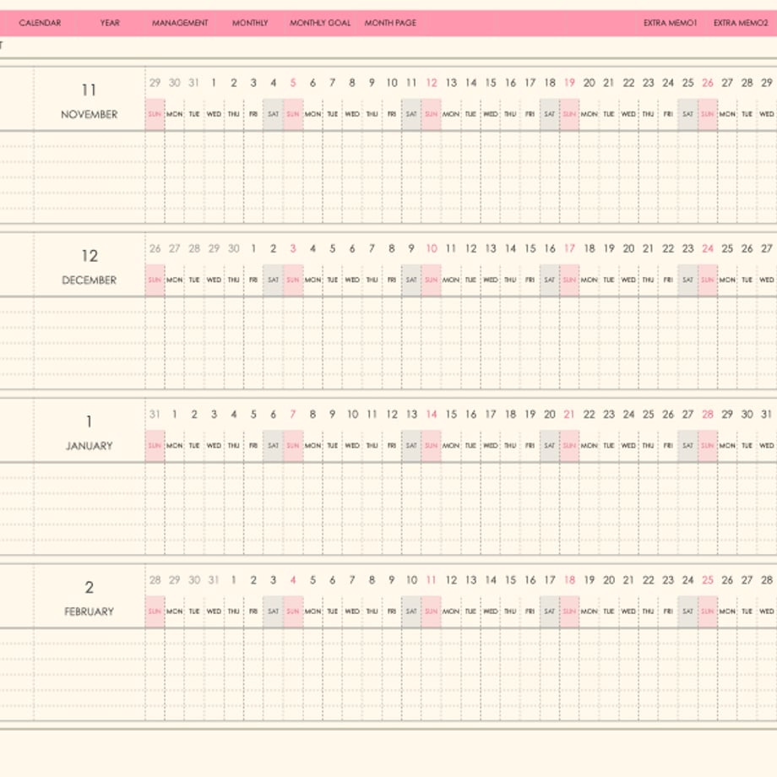Screen dimensions: 777x777
Task: Select February 14 date number
Action: coord(491,580)
